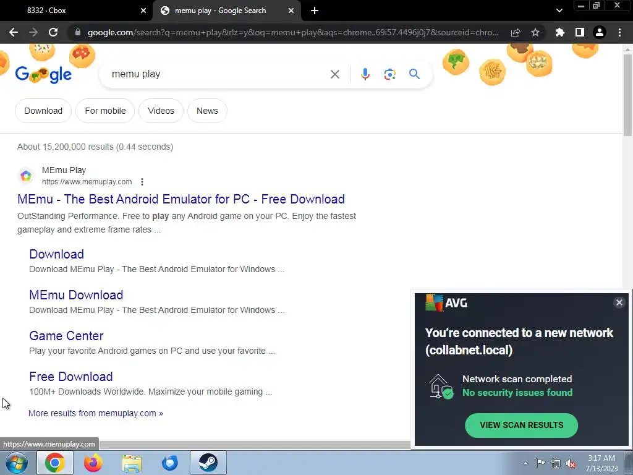Screen dimensions: 633x475
Task: Click the padlock site info icon
Action: (78, 32)
